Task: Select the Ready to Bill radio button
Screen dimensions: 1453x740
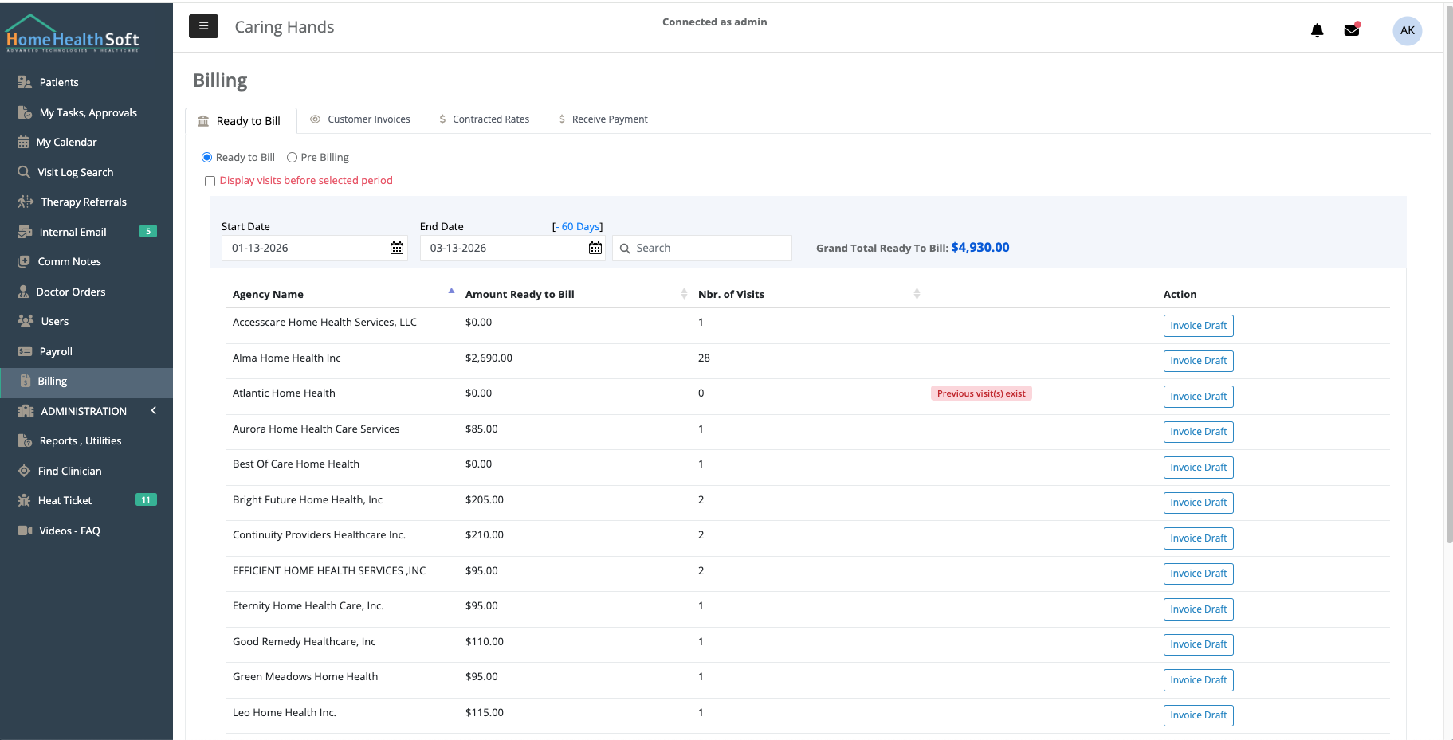Action: [206, 157]
